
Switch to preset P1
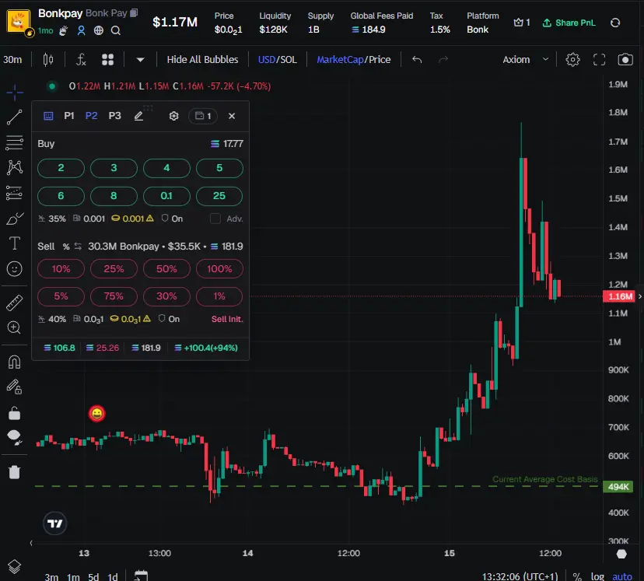(x=69, y=116)
